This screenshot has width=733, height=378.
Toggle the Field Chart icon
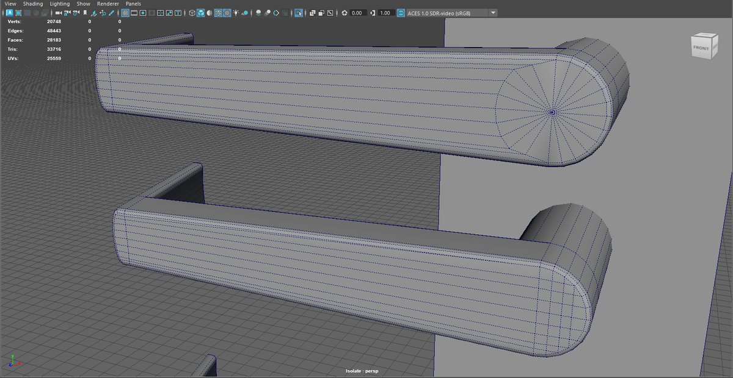coord(160,13)
